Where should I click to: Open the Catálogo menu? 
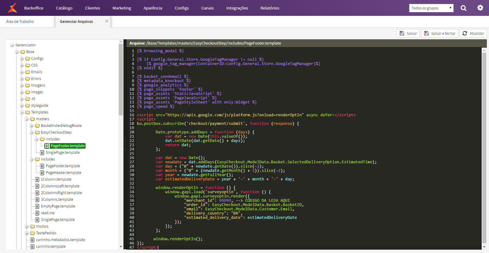coord(64,8)
